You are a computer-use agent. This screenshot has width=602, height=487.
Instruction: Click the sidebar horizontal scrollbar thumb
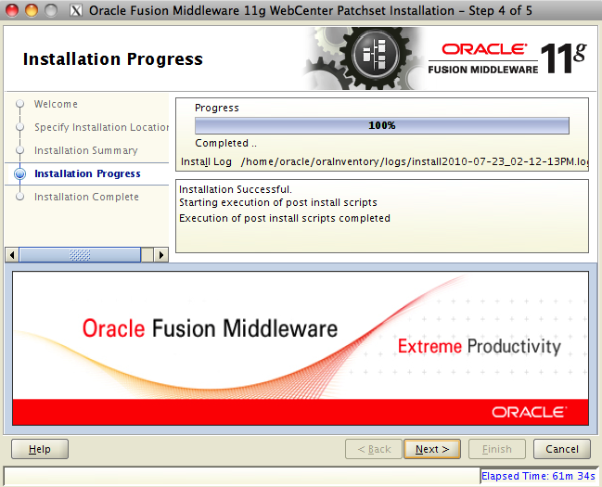coord(80,253)
